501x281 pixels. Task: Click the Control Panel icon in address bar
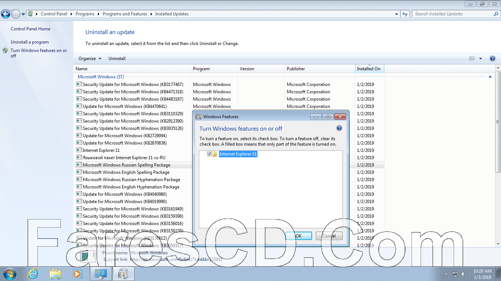tap(30, 14)
